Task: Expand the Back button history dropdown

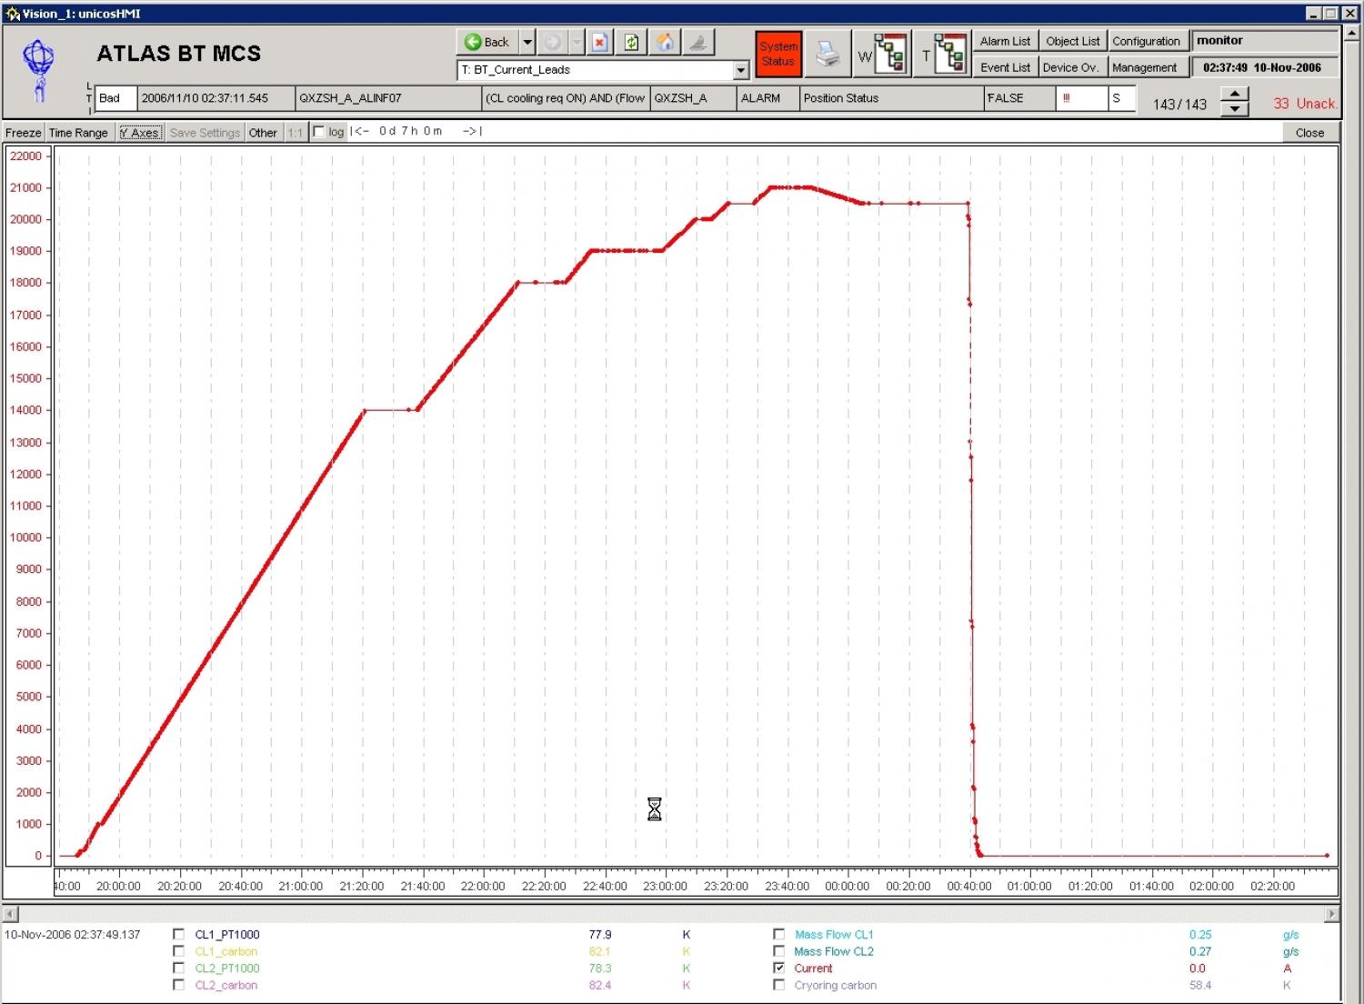Action: [527, 42]
